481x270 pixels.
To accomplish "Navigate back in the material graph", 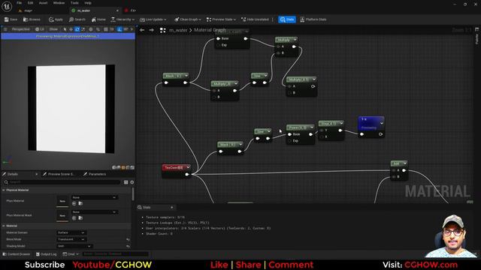I will 142,30.
